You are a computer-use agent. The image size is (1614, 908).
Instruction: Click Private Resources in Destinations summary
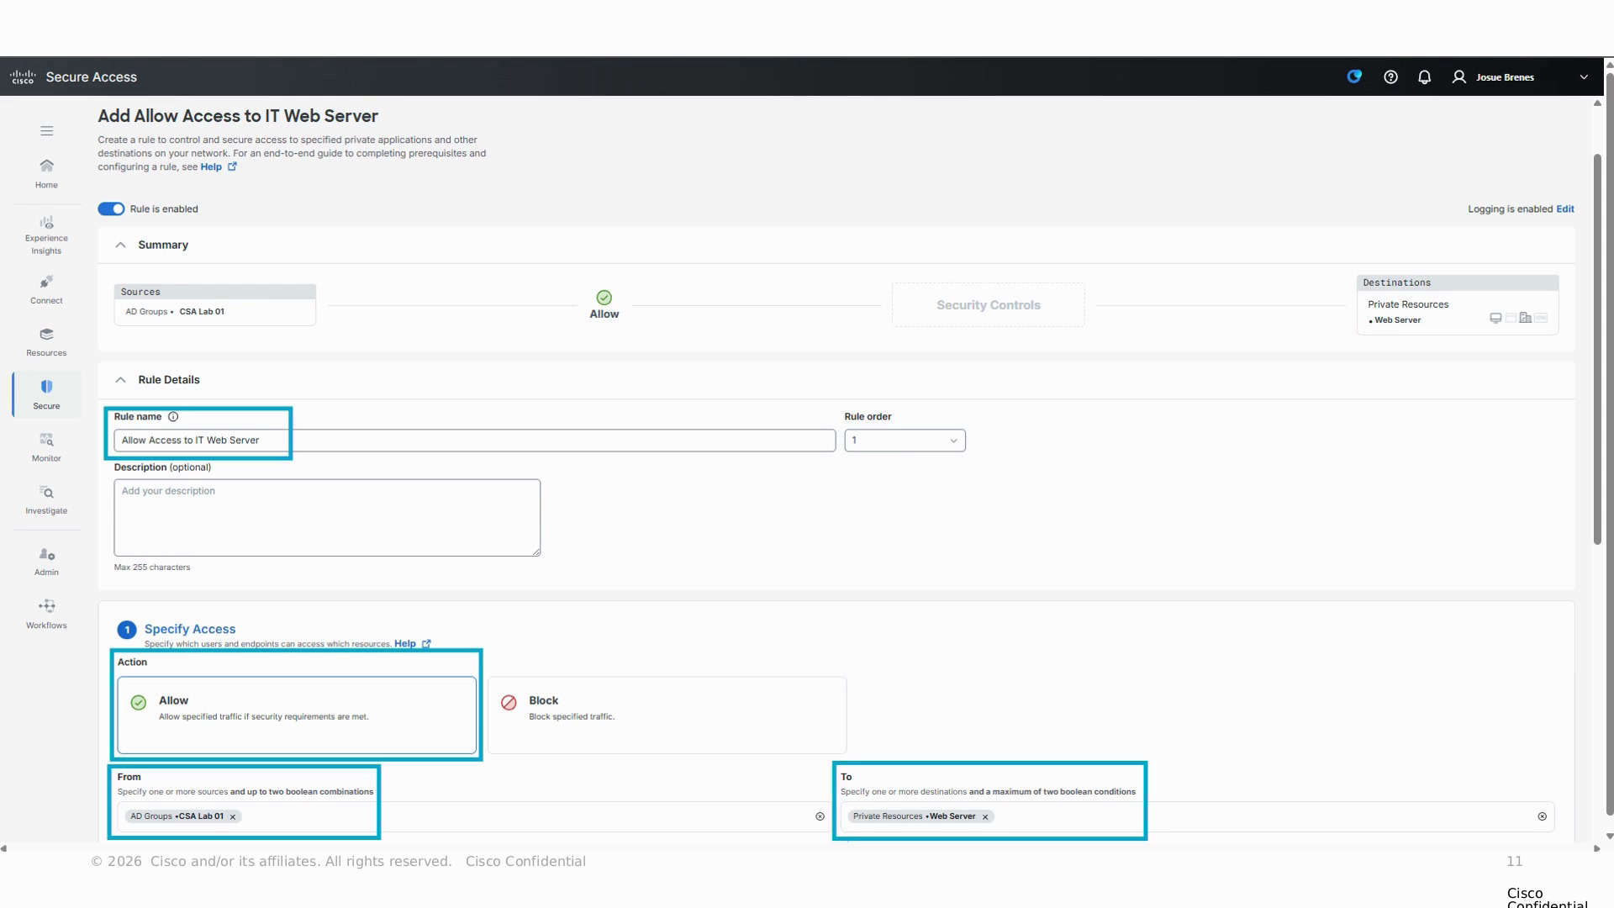1408,305
